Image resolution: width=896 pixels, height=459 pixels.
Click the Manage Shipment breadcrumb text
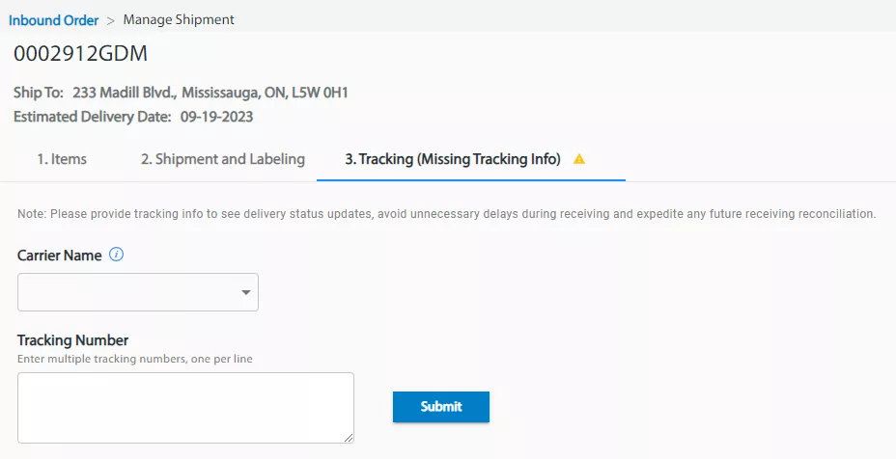pos(179,19)
